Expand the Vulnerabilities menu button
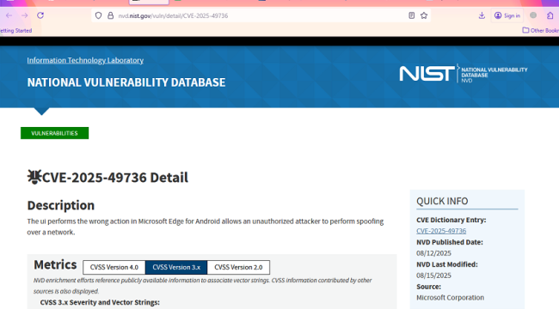 54,133
